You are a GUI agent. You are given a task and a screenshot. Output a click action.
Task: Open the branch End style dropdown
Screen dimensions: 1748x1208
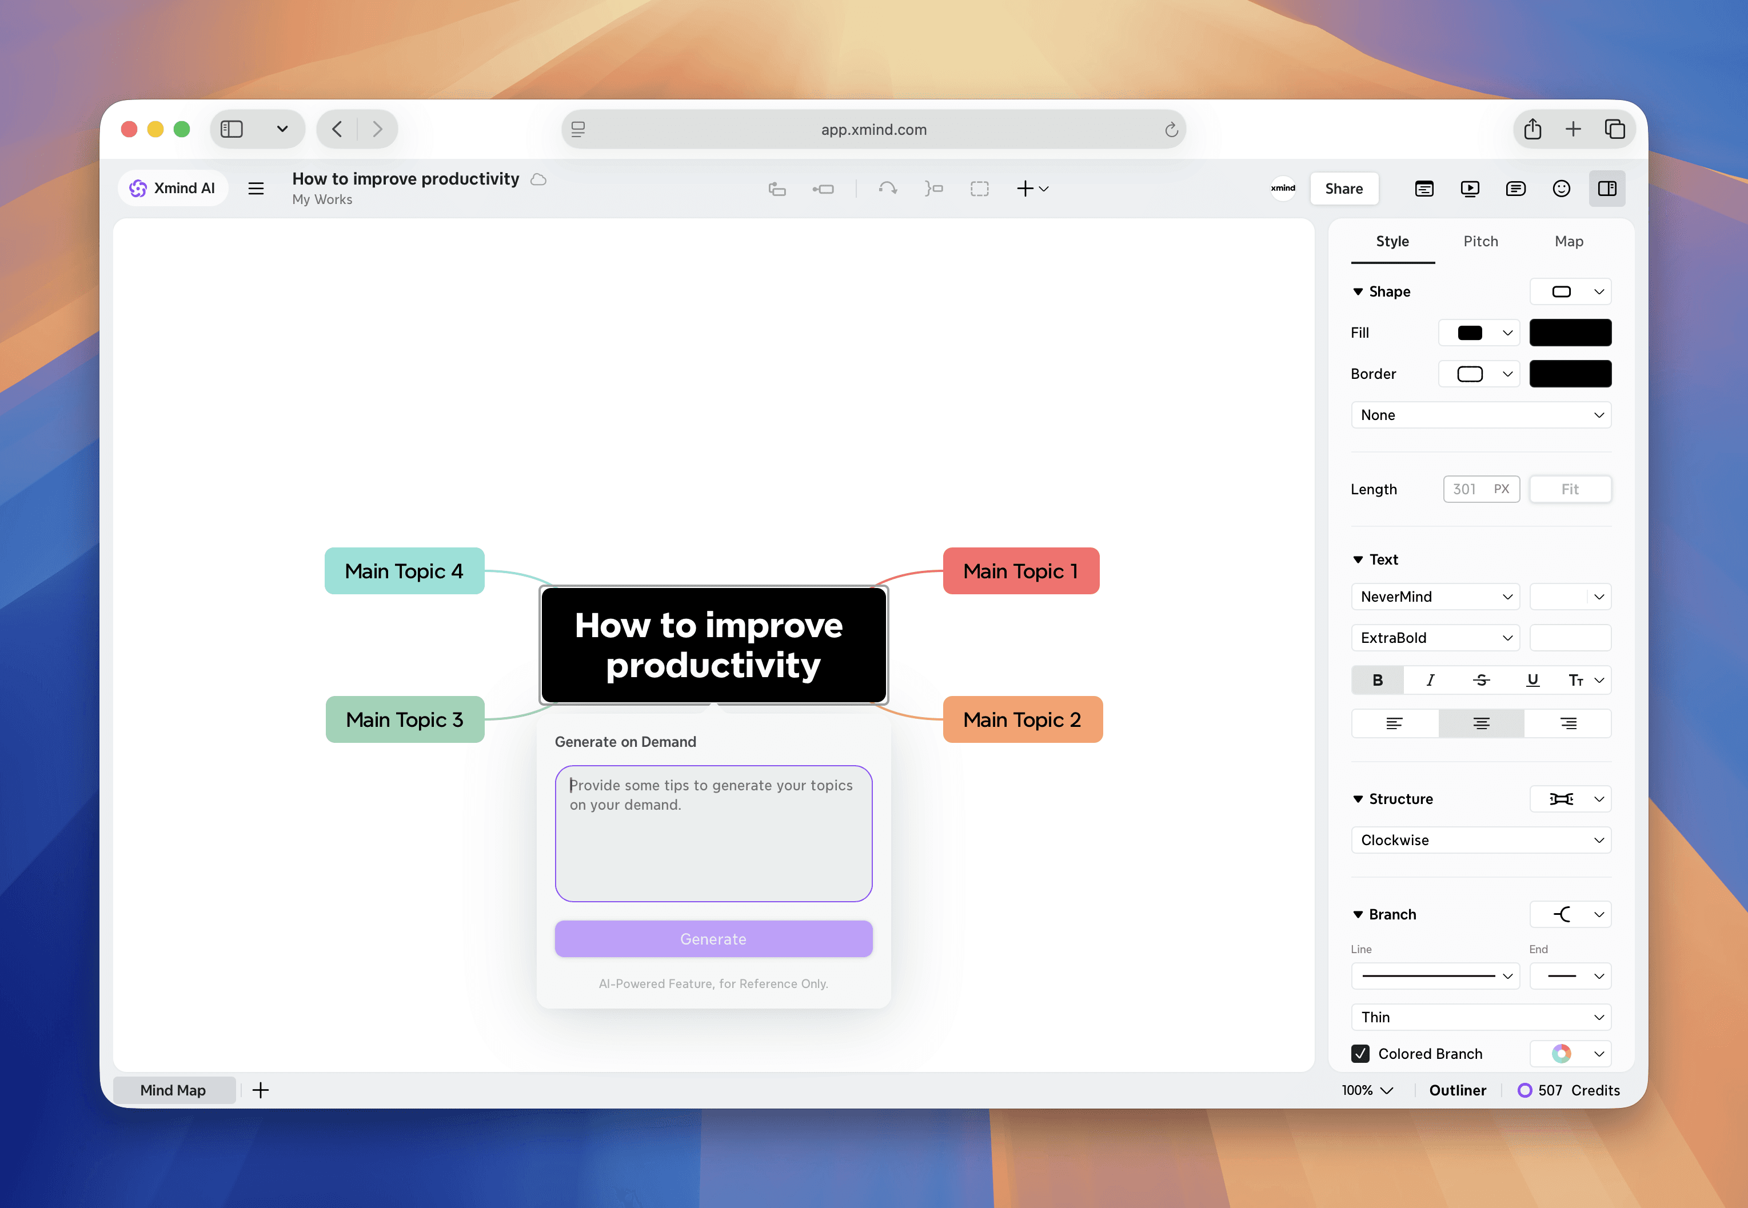click(x=1570, y=977)
